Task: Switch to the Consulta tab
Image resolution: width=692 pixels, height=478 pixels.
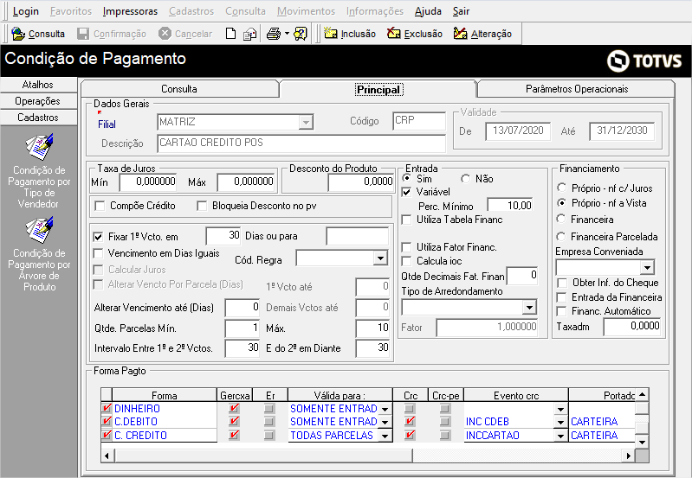Action: click(179, 88)
